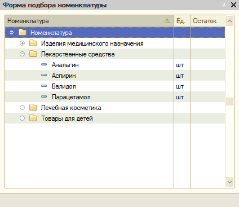This screenshot has height=207, width=239.
Task: Click the folder icon of root Номенклатура
Action: point(23,32)
